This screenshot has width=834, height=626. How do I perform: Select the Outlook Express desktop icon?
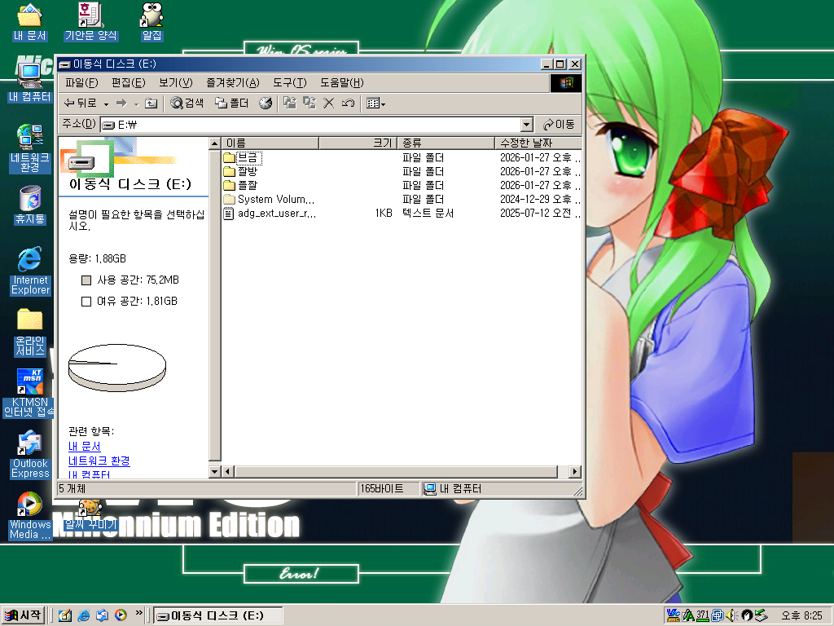pyautogui.click(x=30, y=454)
